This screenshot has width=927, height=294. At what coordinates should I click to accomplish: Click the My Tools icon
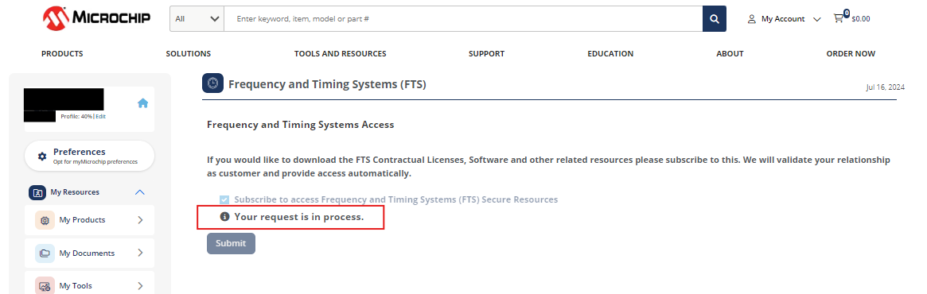[x=45, y=286]
